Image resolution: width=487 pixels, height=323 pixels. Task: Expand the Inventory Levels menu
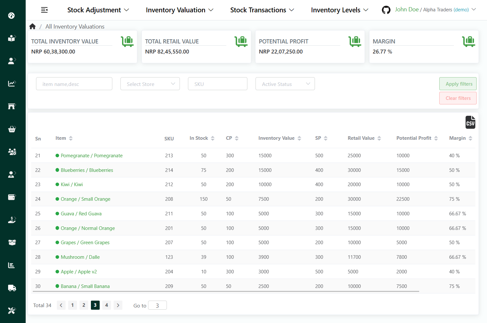(x=340, y=10)
